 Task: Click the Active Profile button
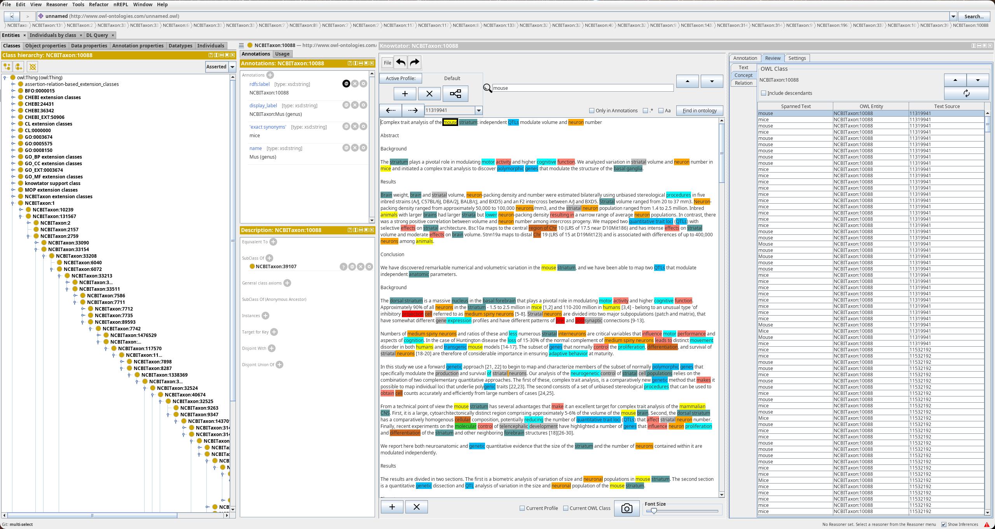400,79
